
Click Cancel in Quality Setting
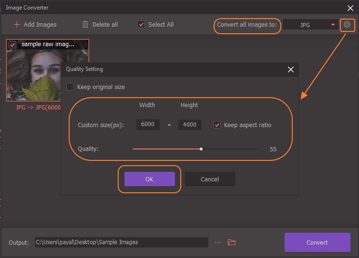click(210, 179)
